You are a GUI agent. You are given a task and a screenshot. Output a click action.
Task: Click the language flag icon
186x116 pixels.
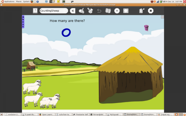click(108, 11)
